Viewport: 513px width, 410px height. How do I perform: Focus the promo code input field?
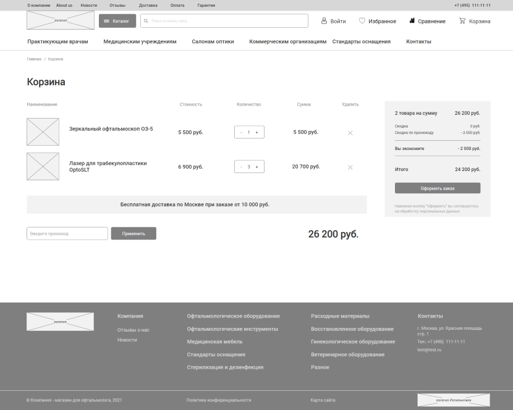[67, 233]
